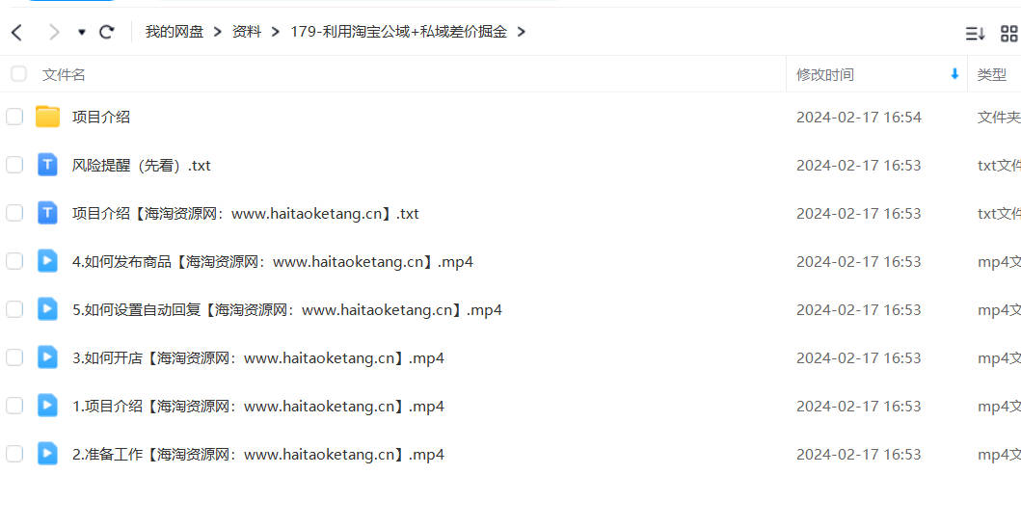Select file name 4.如何发布商品 mp4

coord(273,261)
